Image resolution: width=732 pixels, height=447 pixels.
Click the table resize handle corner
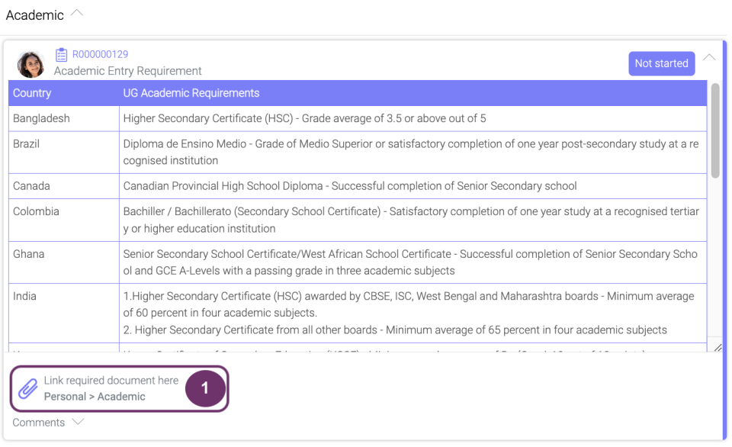(716, 347)
